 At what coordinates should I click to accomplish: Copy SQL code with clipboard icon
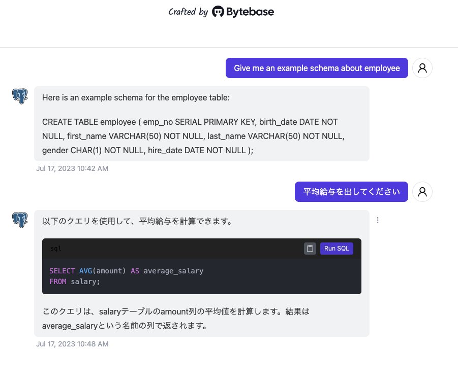pos(310,249)
